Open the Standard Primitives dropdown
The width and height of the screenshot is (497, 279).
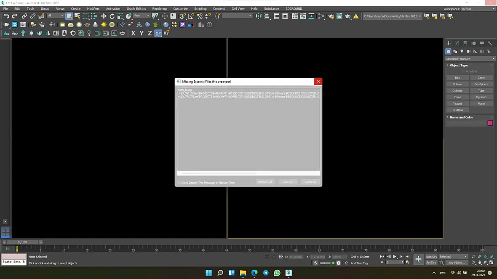click(x=470, y=59)
